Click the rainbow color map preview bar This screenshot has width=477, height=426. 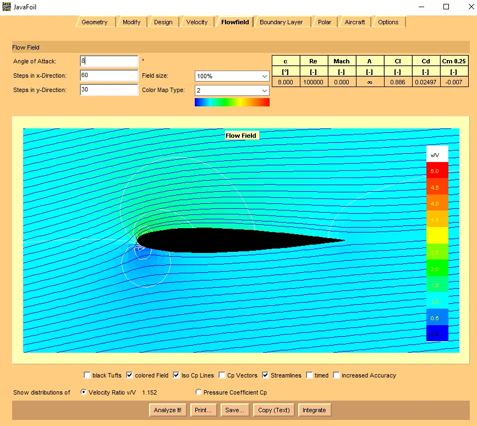(x=232, y=102)
